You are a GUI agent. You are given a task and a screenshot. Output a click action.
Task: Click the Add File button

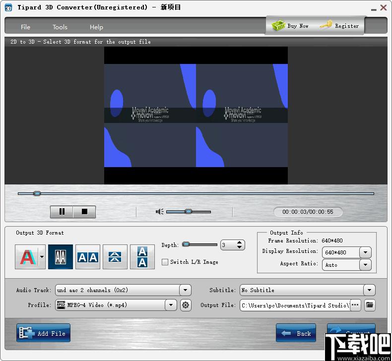pos(43,333)
